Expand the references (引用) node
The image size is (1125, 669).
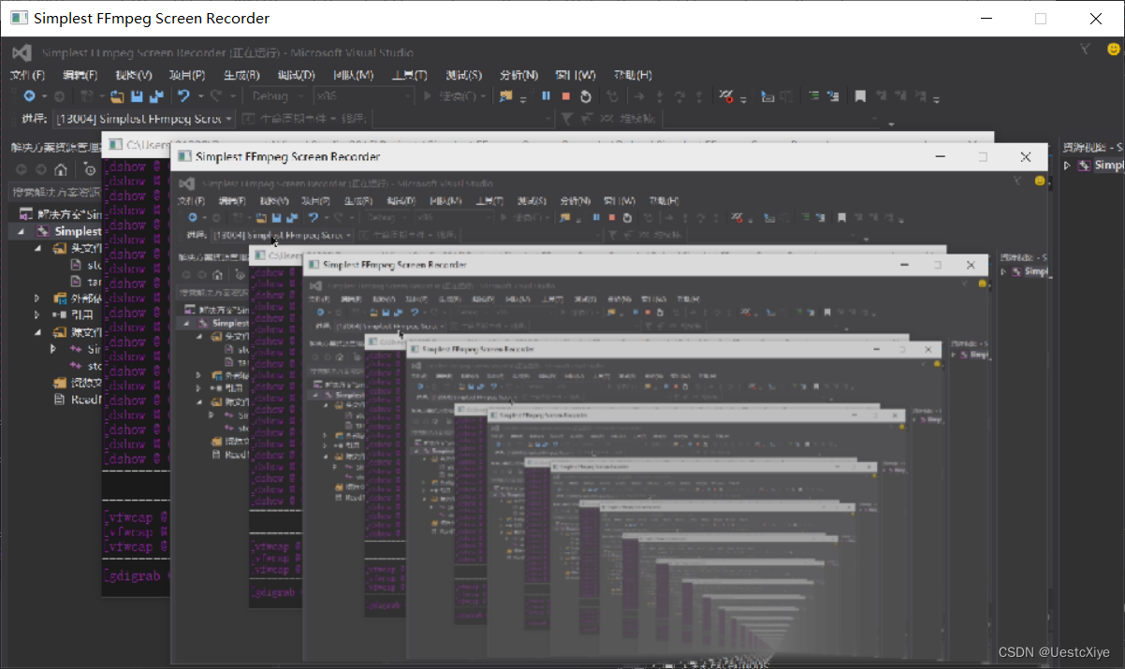[38, 315]
